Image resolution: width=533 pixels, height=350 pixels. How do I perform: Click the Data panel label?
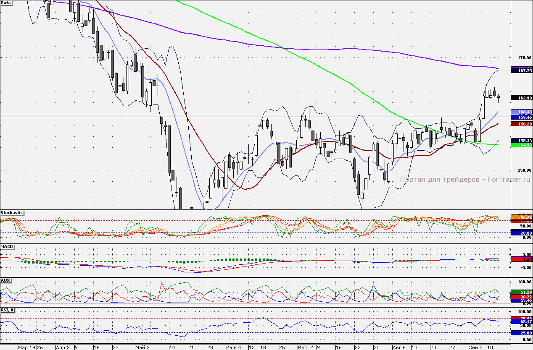point(6,3)
